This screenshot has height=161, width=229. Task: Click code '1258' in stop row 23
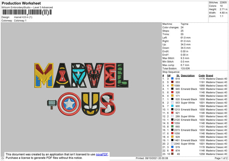202,154
